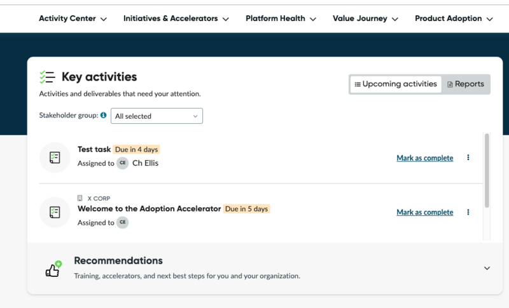Click the X CORP building icon
The image size is (509, 308).
tap(80, 198)
